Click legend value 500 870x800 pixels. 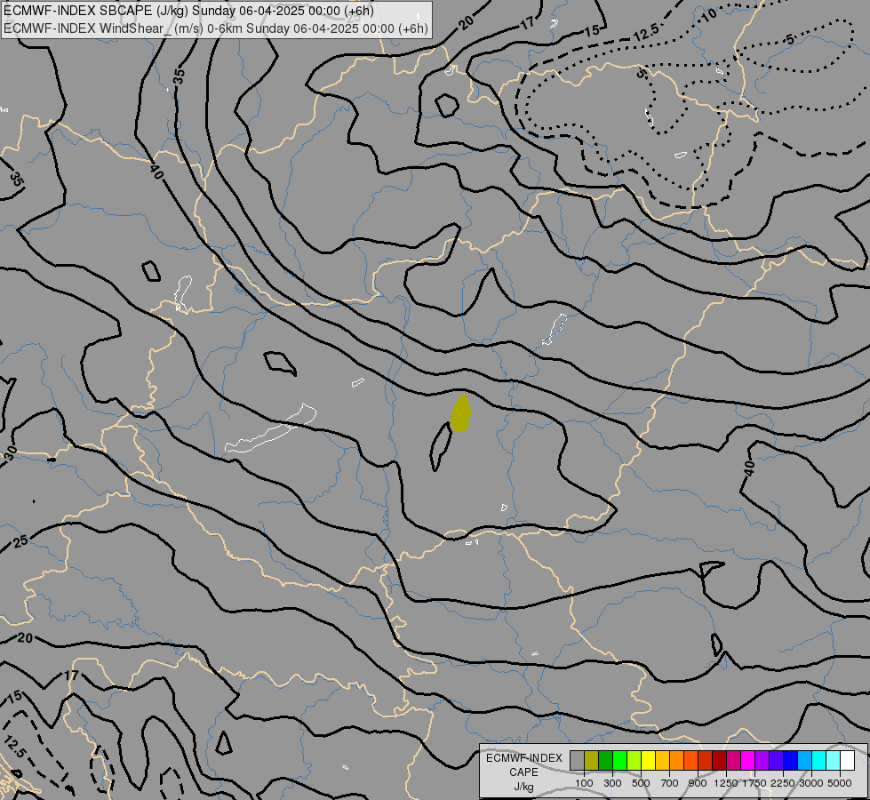pos(641,783)
